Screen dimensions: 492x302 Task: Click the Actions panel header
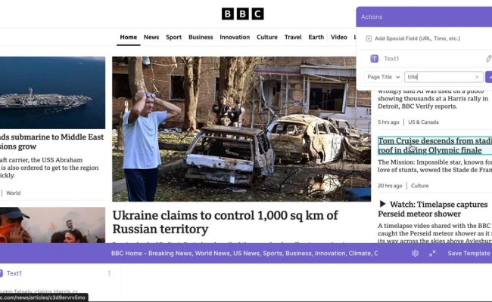424,17
